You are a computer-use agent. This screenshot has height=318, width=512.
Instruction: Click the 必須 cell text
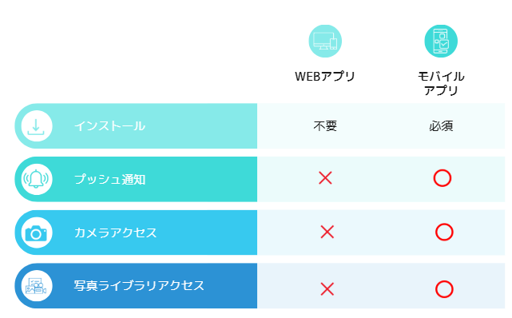point(441,126)
